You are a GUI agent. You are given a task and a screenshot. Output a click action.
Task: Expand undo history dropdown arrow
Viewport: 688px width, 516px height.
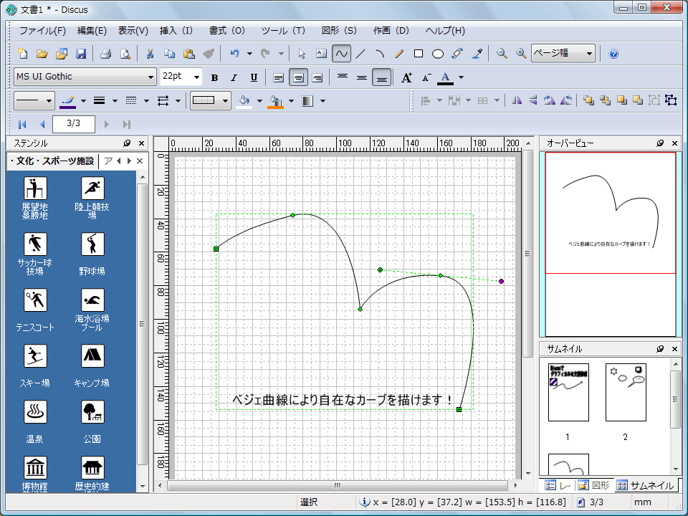249,54
